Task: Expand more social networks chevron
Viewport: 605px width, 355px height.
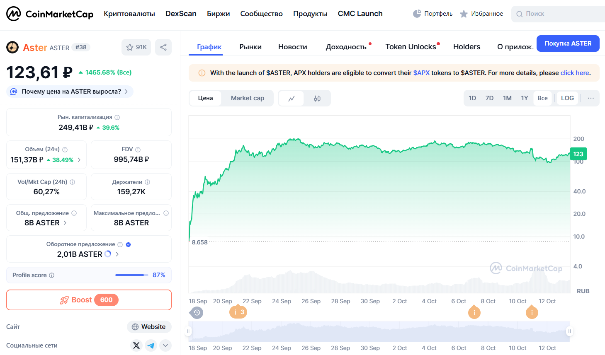Action: (x=165, y=345)
